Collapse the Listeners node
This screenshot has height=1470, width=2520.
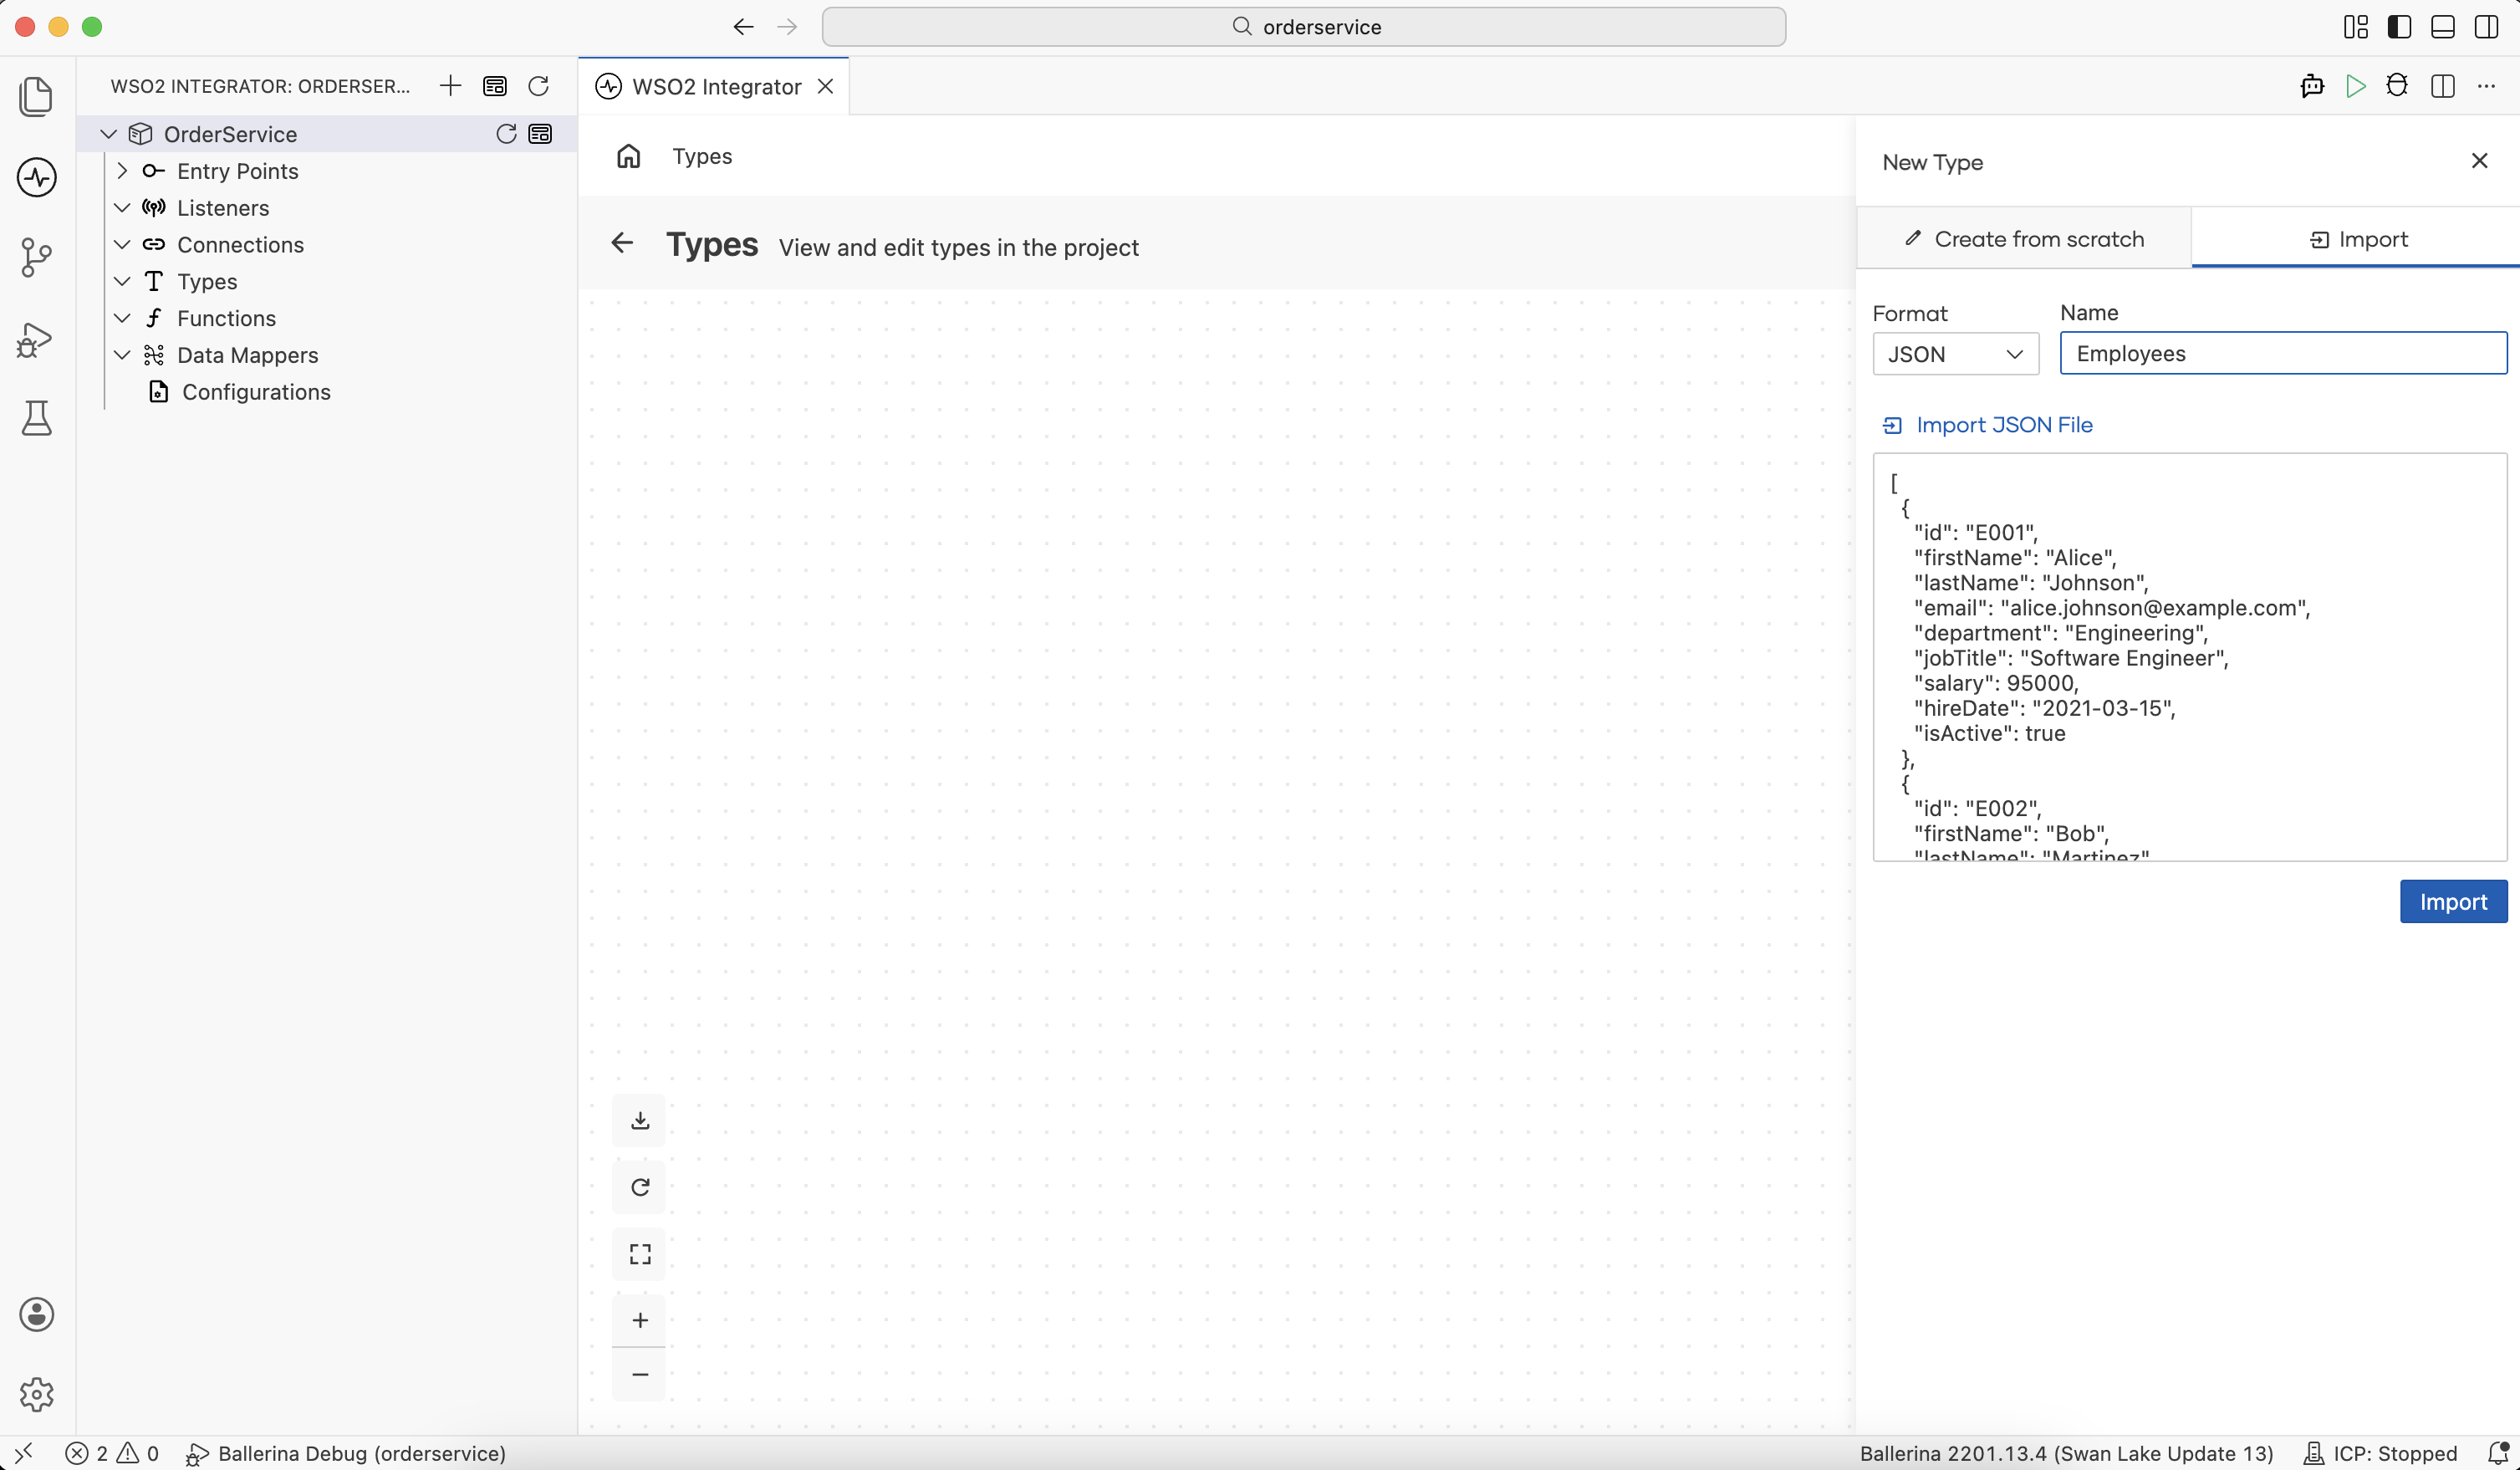[122, 208]
